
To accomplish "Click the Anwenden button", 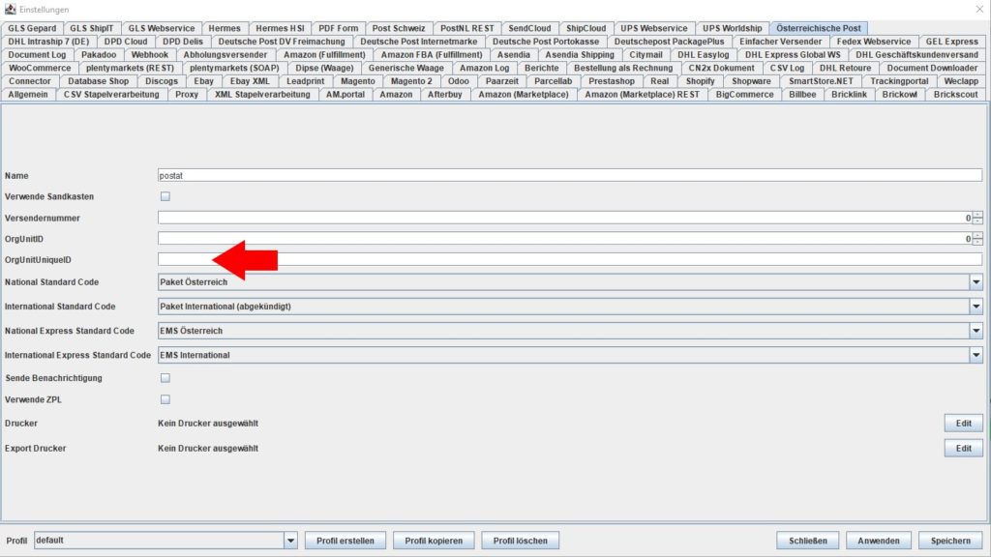I will coord(879,541).
